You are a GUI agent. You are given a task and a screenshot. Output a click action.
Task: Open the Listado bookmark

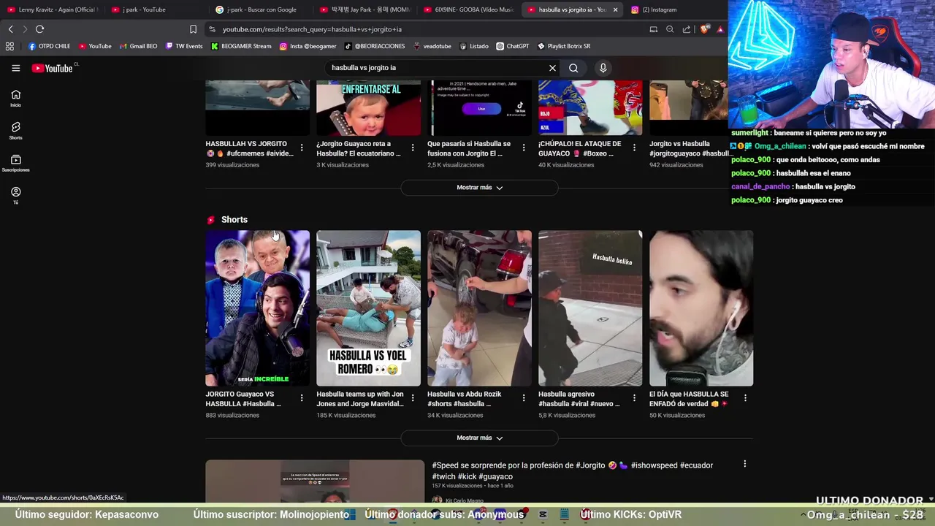[x=474, y=46]
